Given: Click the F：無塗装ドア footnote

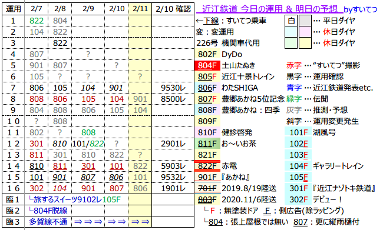Looking at the screenshot, I should [231, 211].
